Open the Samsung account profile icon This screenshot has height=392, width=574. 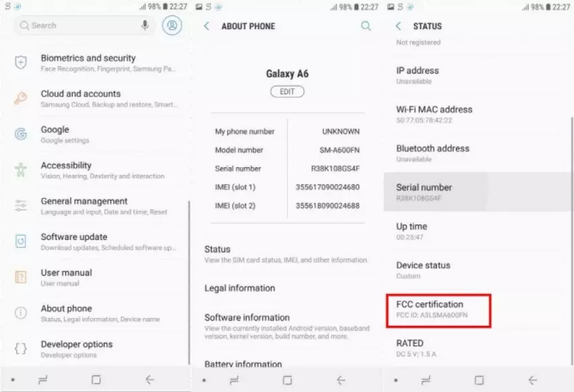pyautogui.click(x=172, y=26)
